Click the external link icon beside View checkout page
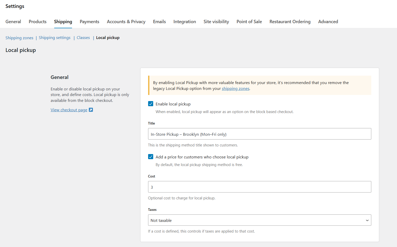Screen dimensions: 397x247 click(x=91, y=109)
